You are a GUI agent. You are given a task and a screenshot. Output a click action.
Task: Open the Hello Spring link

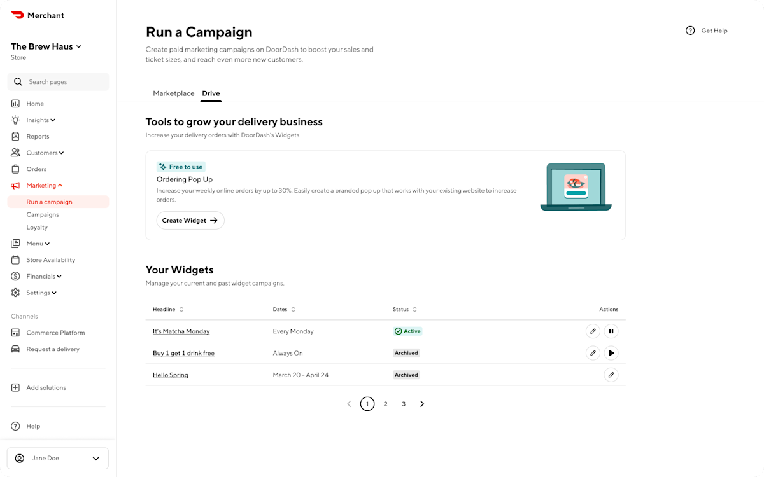click(x=171, y=375)
